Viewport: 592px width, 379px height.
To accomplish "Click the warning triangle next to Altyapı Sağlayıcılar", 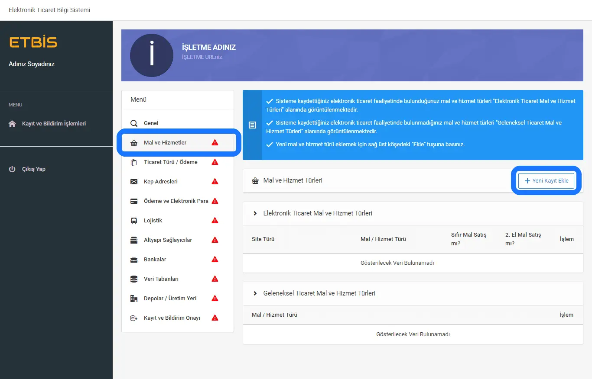I will click(215, 240).
